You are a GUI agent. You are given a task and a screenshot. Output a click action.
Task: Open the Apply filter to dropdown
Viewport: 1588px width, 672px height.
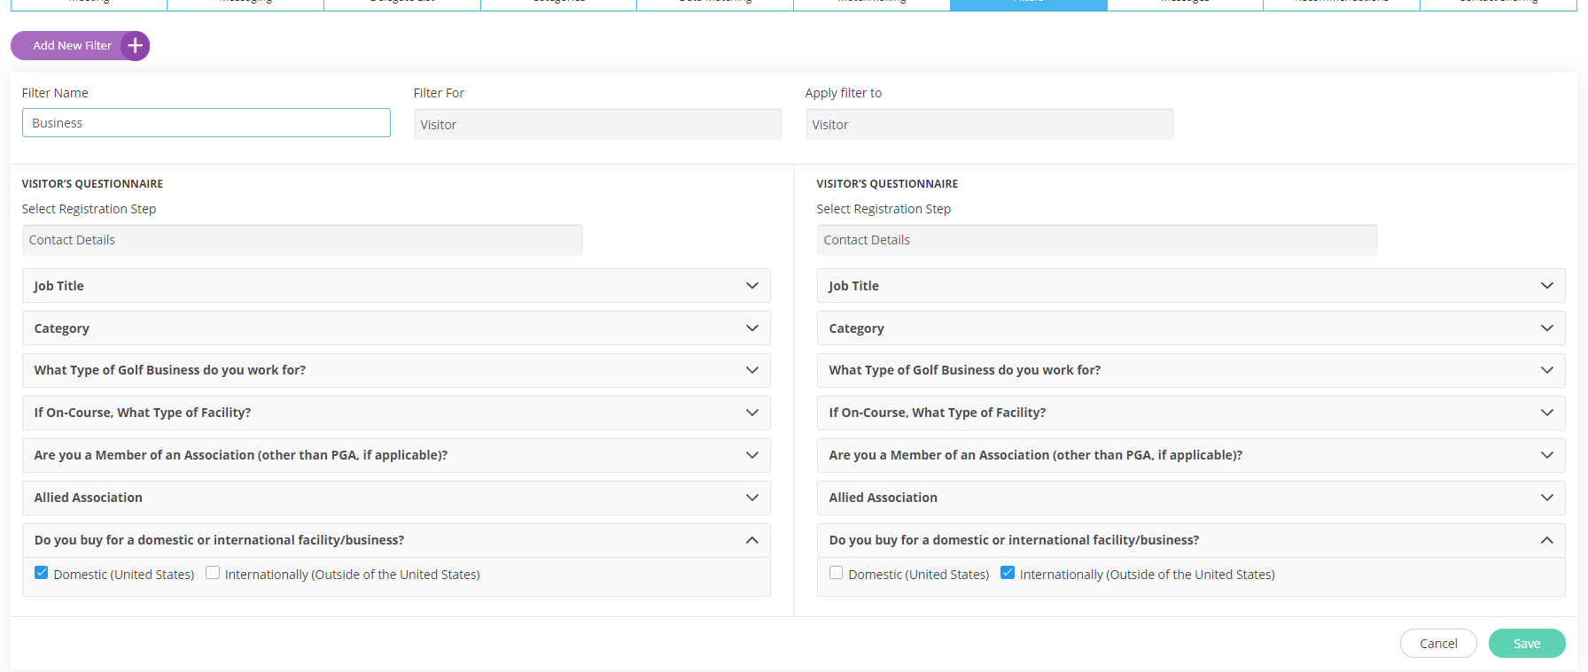pos(989,125)
